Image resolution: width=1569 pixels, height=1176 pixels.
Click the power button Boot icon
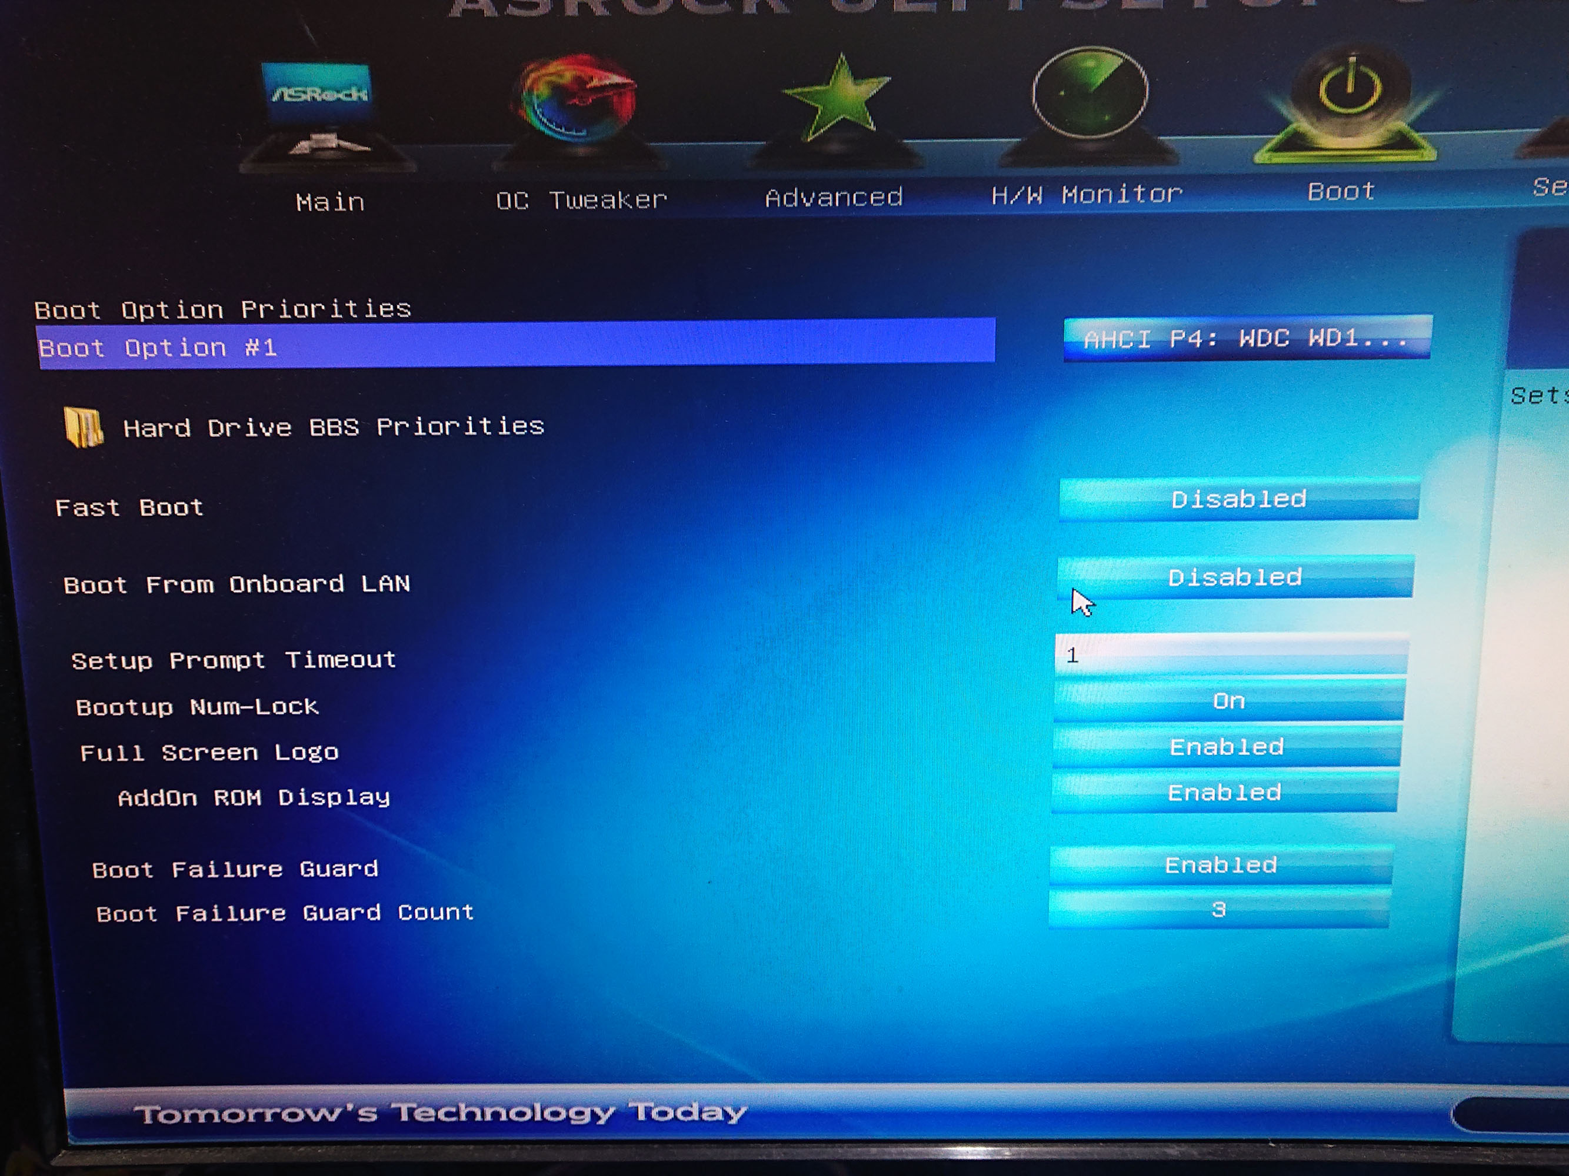coord(1345,103)
